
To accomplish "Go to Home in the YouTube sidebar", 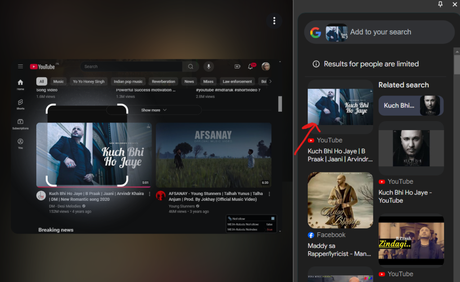I will [x=20, y=85].
